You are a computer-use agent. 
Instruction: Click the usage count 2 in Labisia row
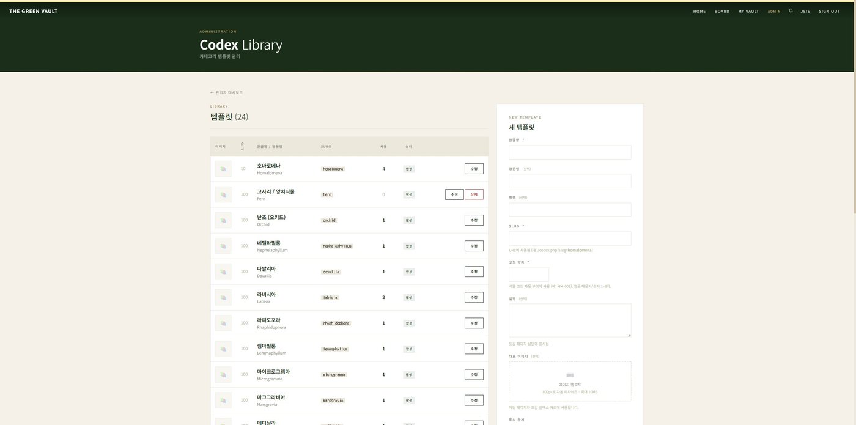tap(384, 297)
